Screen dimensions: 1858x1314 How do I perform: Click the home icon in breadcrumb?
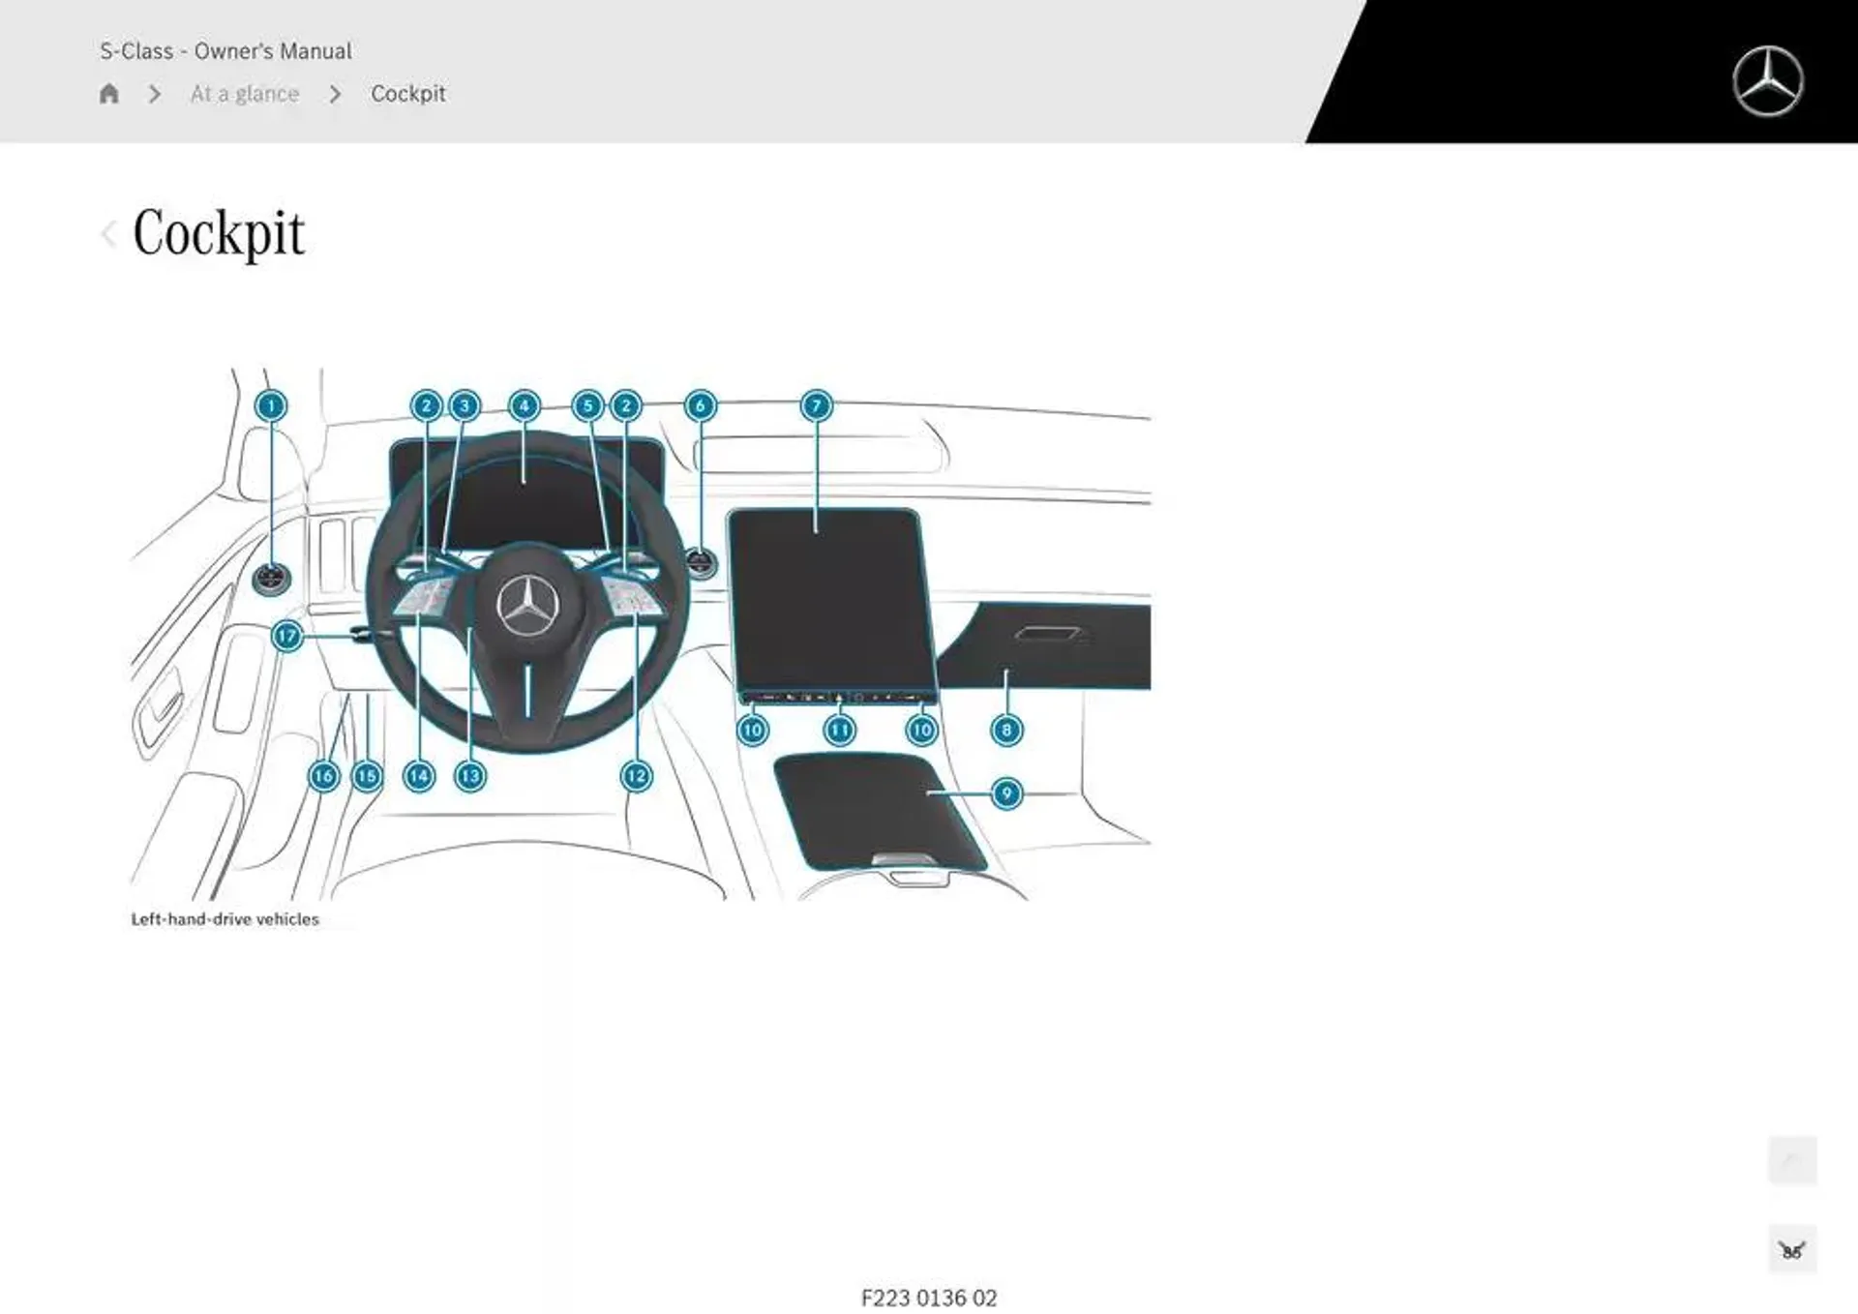point(109,94)
